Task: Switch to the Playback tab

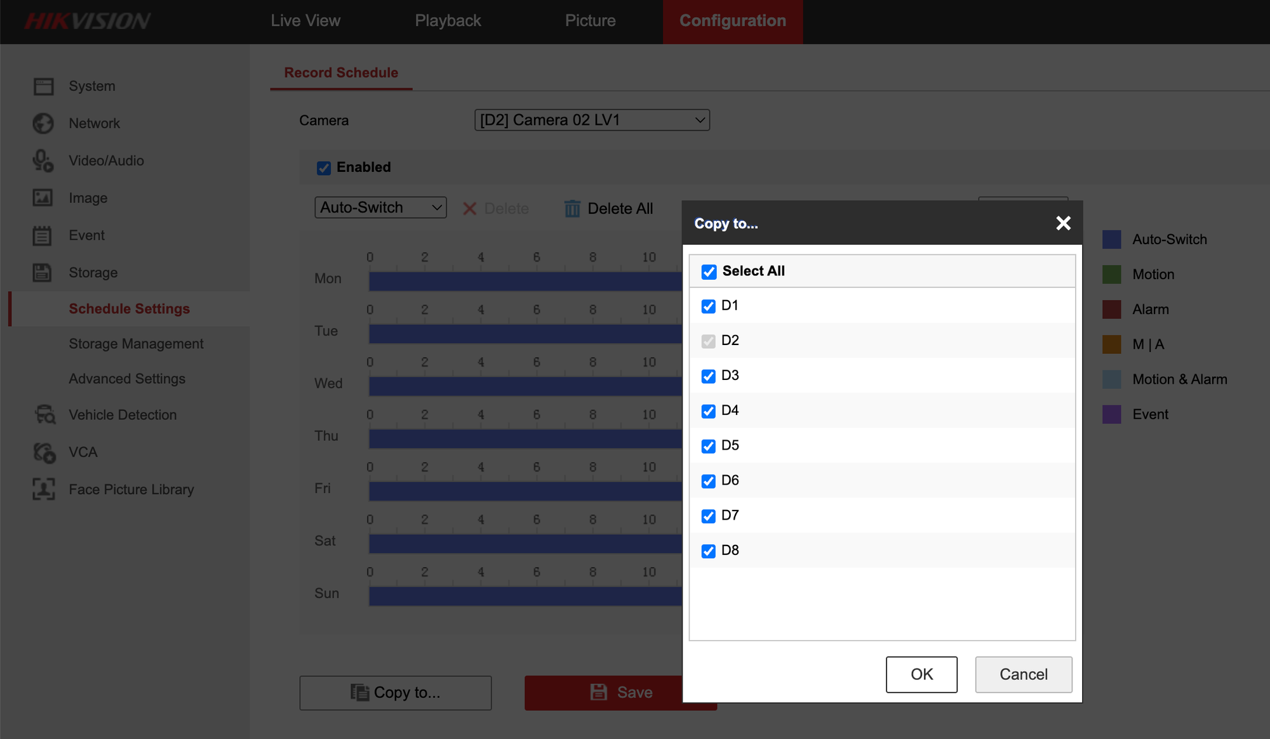Action: 448,21
